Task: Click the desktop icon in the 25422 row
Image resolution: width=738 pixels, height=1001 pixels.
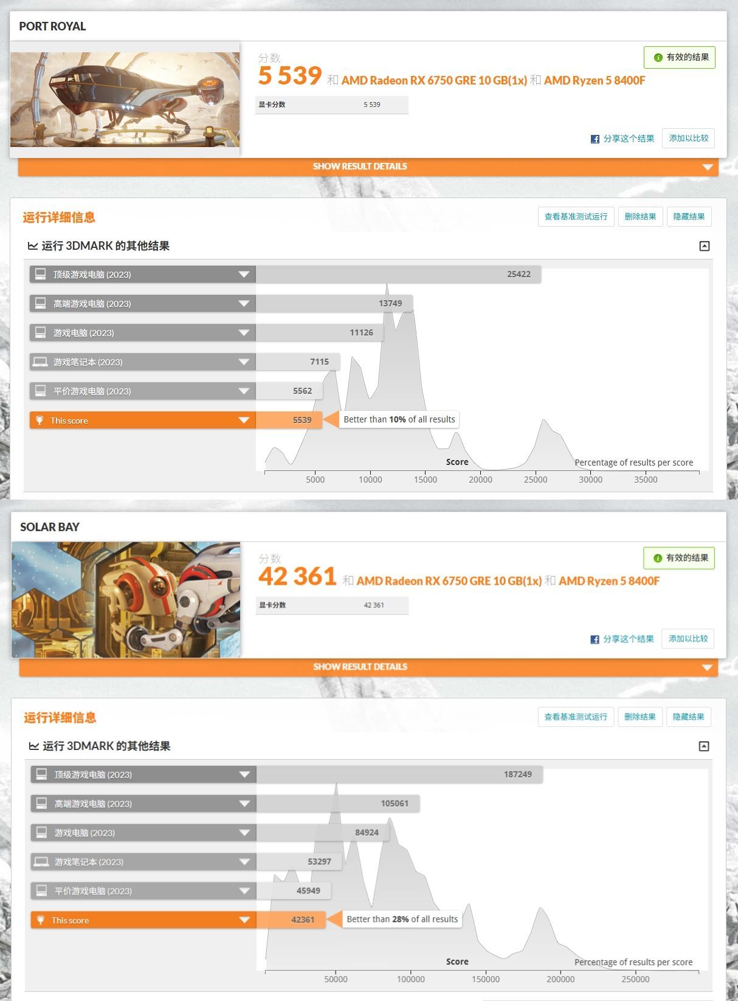Action: click(x=41, y=274)
